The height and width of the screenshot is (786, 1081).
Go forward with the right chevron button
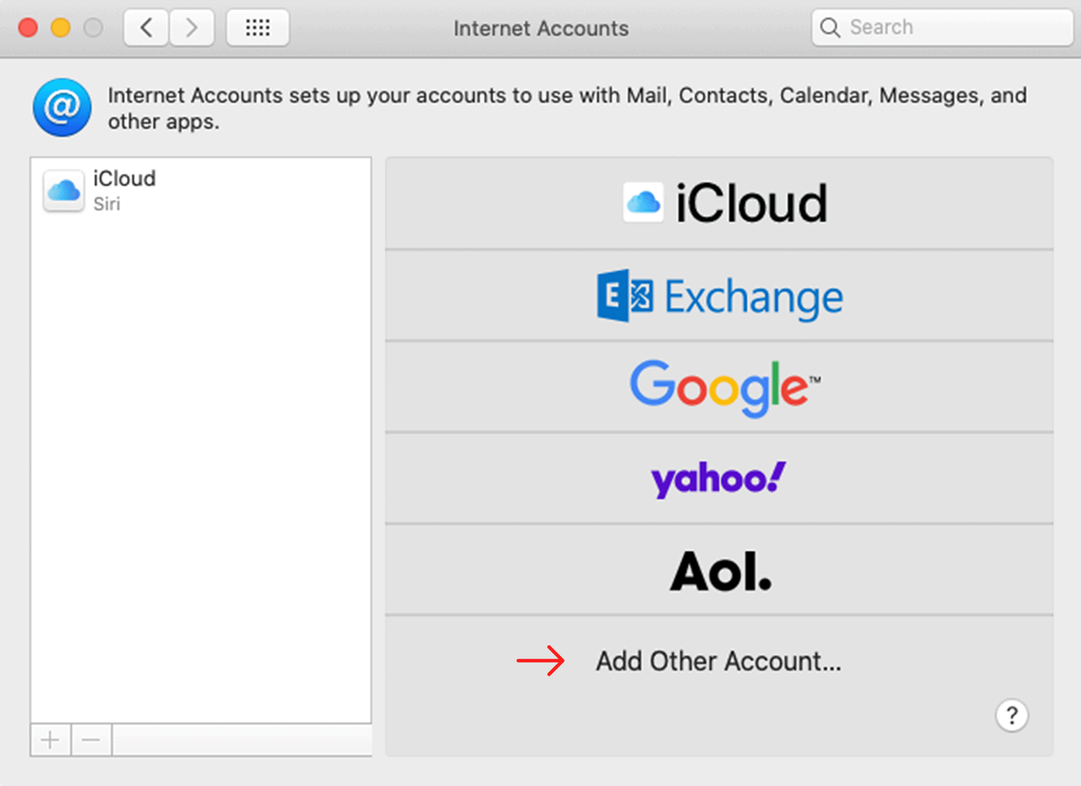pos(192,28)
